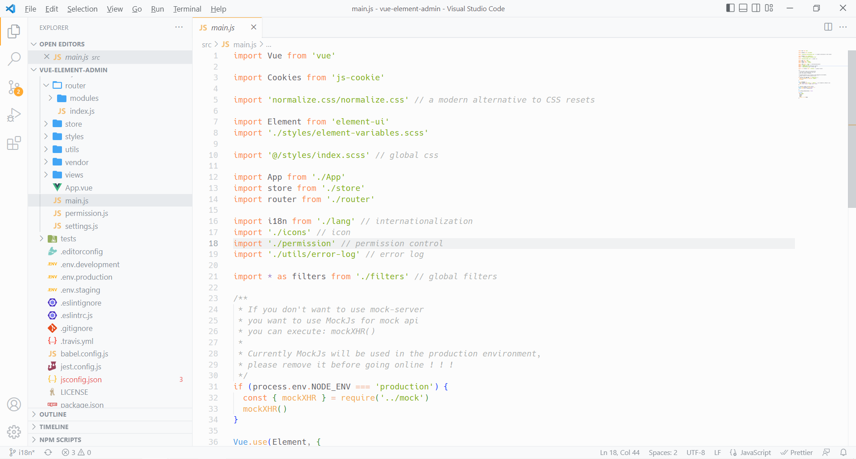Open the Accounts menu icon
Screen dimensions: 856x459
[x=14, y=405]
